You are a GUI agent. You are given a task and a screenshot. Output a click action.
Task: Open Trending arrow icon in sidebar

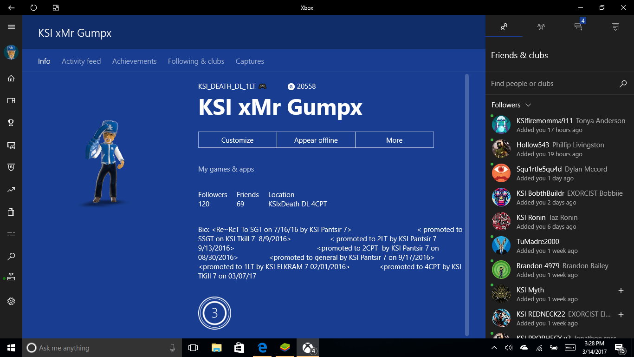pos(11,190)
